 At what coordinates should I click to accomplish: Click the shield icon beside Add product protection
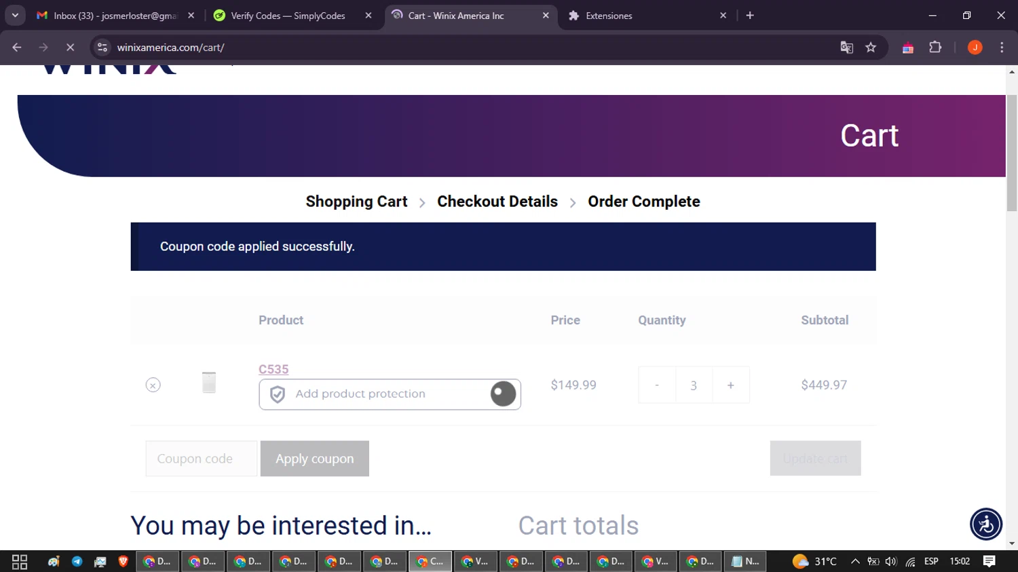point(278,394)
